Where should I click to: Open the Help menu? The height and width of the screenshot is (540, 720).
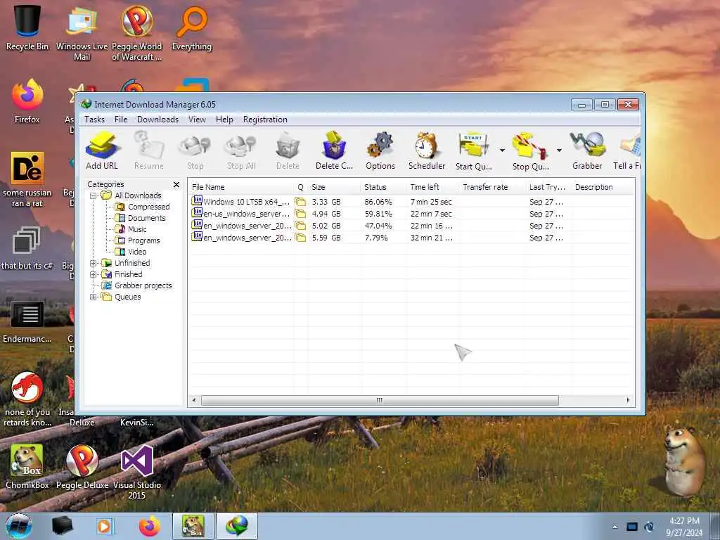(x=224, y=120)
